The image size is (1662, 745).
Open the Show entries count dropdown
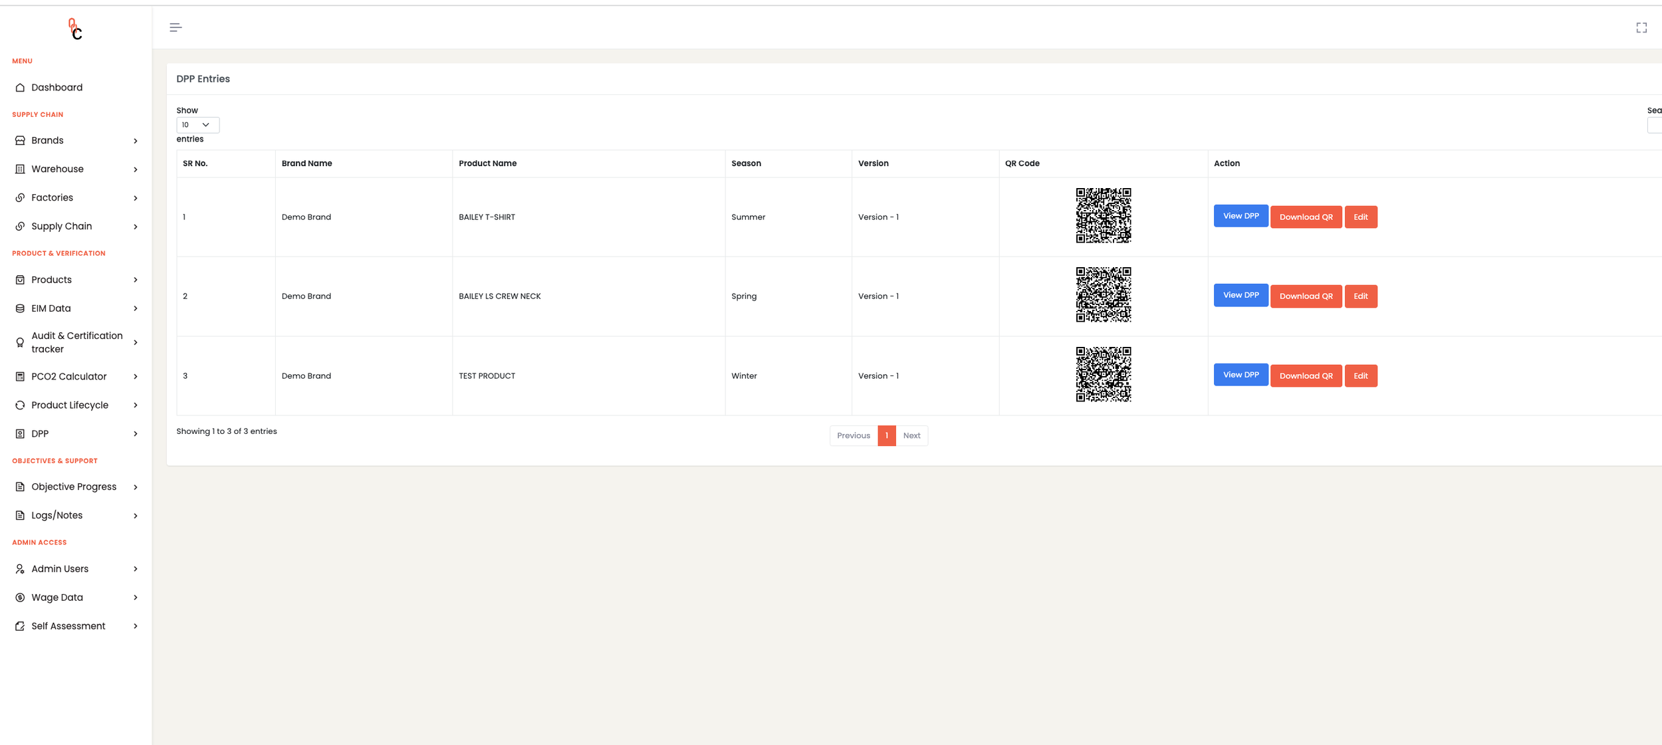click(197, 125)
